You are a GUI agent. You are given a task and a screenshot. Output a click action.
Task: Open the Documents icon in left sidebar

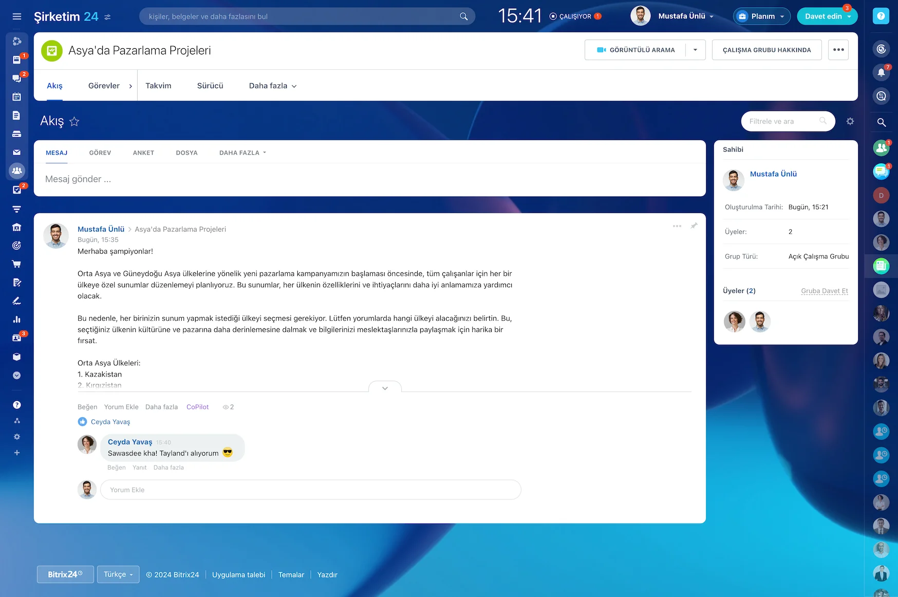pyautogui.click(x=16, y=115)
